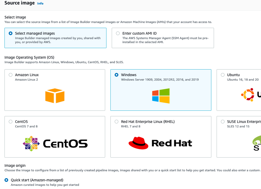This screenshot has height=189, width=261.
Task: Click the Windows card title label
Action: 129,75
